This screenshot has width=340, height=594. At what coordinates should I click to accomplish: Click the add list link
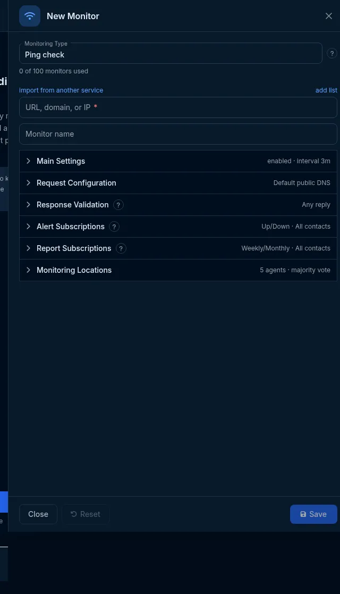coord(326,90)
